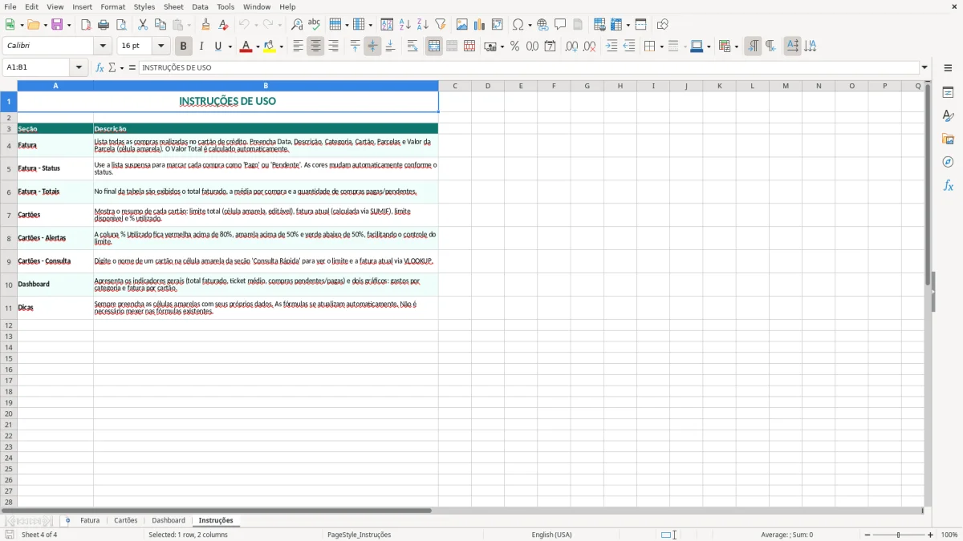
Task: Click the Insert Comment icon
Action: point(560,25)
